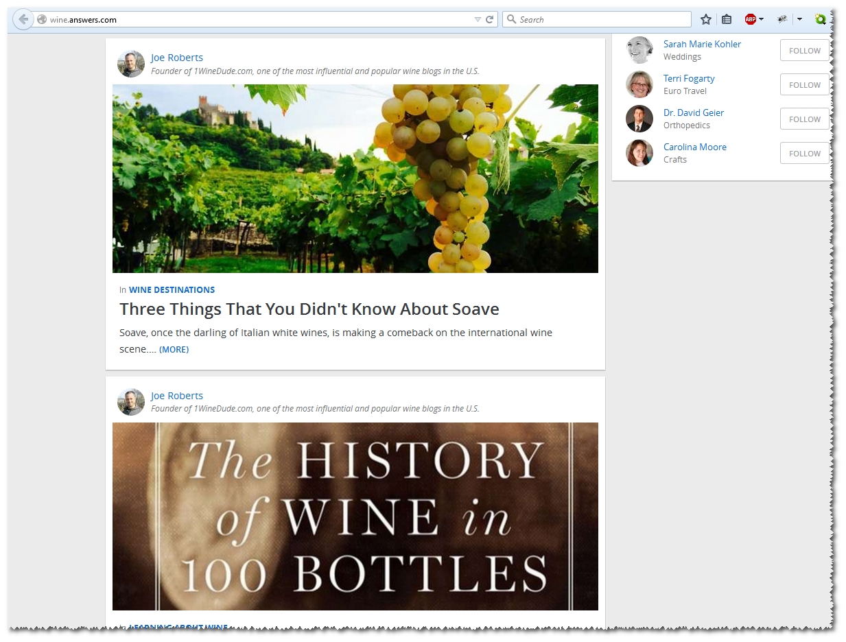This screenshot has width=846, height=642.
Task: Click the Adblock Plus ABP icon
Action: click(x=751, y=19)
